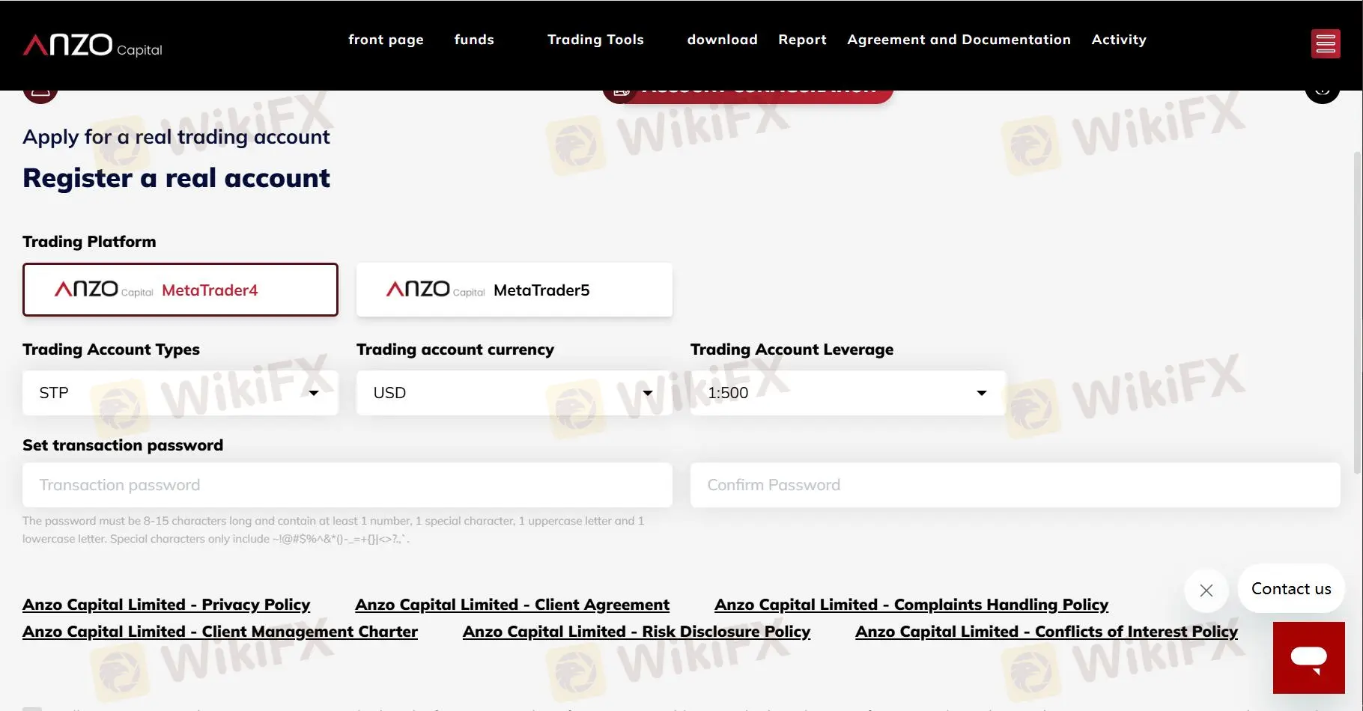Select the MetaTrader5 platform

coord(514,290)
